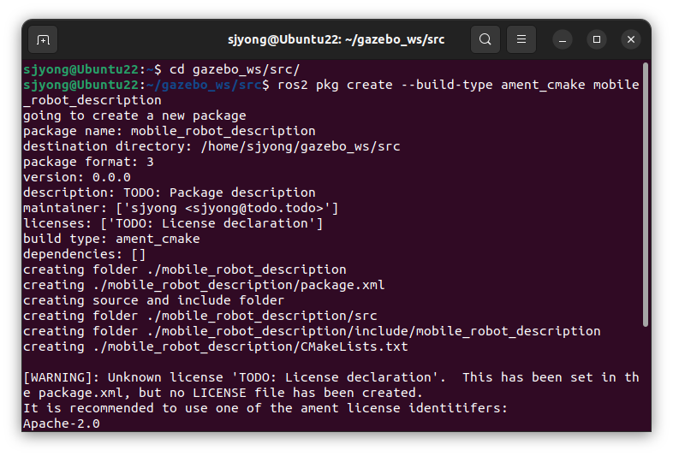Click the 'build type: ament_cmake' line
673x456 pixels.
click(111, 239)
